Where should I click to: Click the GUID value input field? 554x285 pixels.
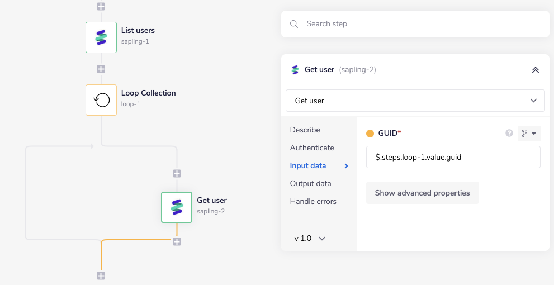(453, 157)
